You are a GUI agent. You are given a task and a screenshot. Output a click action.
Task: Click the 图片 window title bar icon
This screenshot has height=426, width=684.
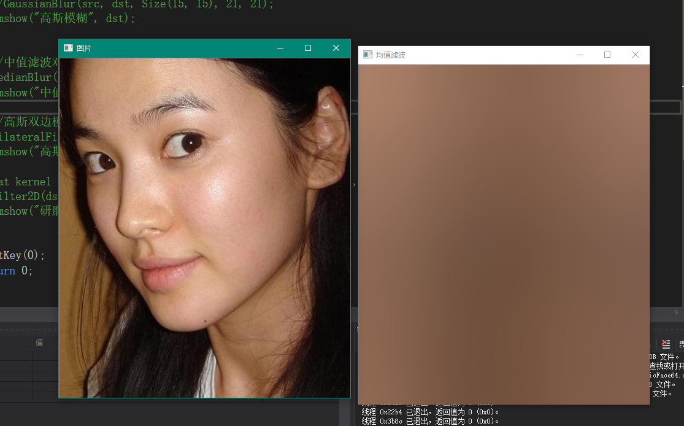69,48
